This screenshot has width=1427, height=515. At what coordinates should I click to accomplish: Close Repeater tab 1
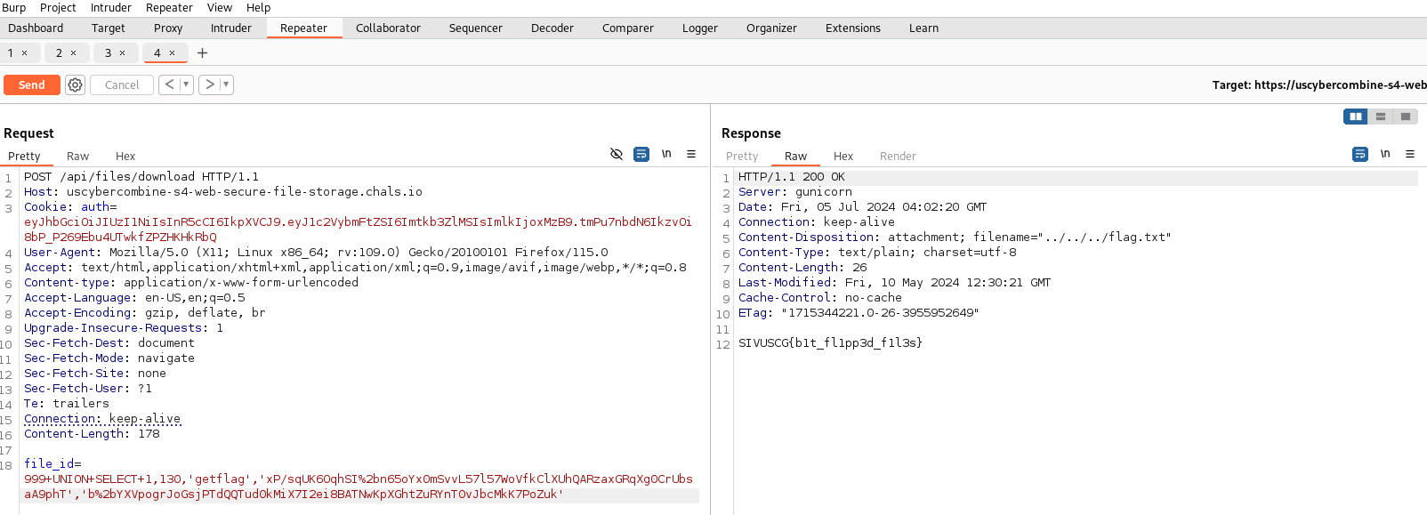[x=25, y=53]
